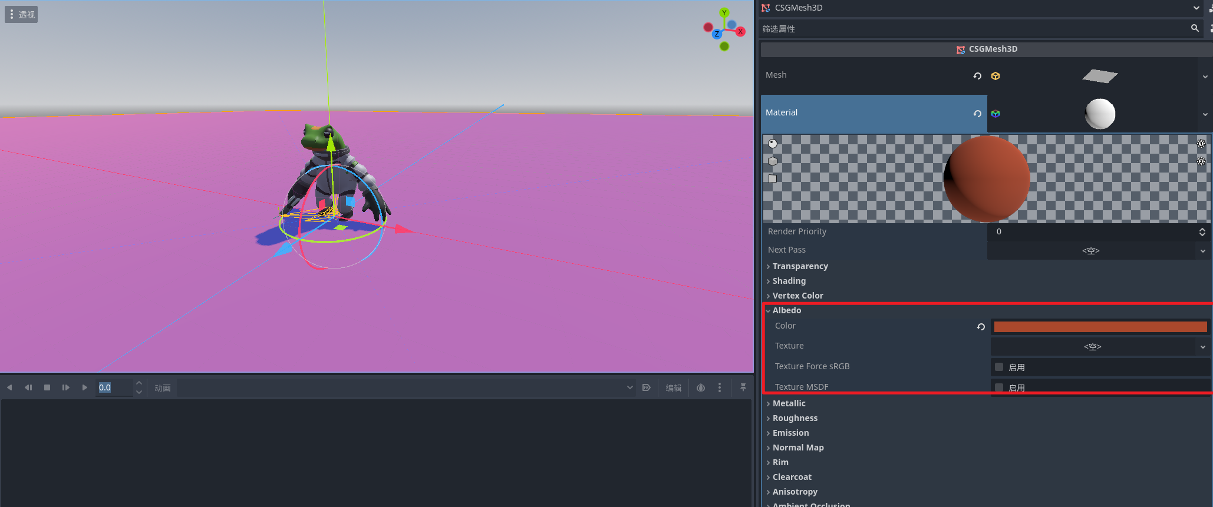The image size is (1213, 507).
Task: Open the 透视 perspective viewport menu
Action: click(21, 14)
